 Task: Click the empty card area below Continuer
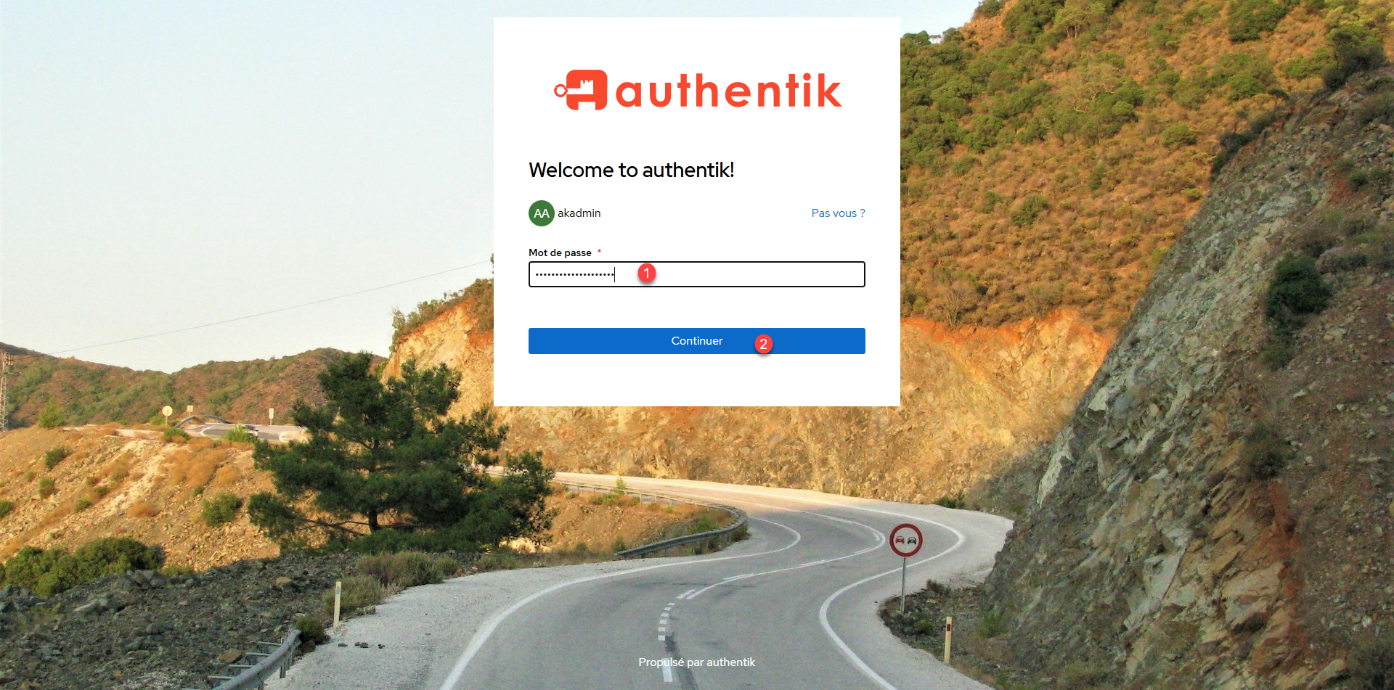coord(697,380)
